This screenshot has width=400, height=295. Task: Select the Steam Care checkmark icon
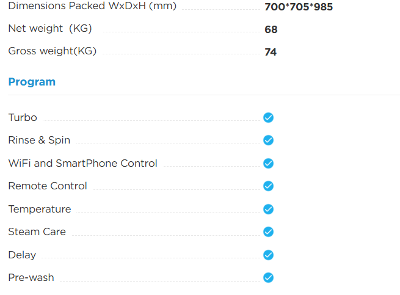click(x=268, y=231)
